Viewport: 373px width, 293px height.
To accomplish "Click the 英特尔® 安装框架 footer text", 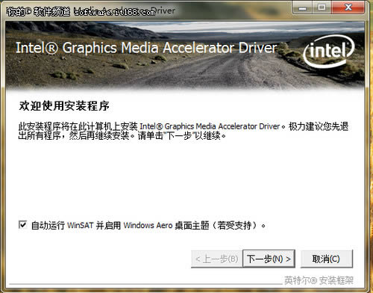I will (319, 280).
